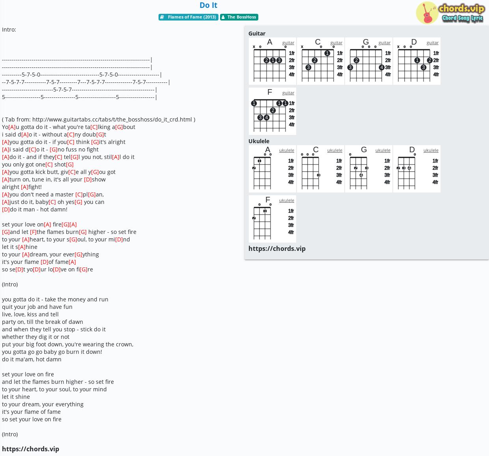
Task: Click the chords.vip link at page bottom
Action: click(30, 449)
